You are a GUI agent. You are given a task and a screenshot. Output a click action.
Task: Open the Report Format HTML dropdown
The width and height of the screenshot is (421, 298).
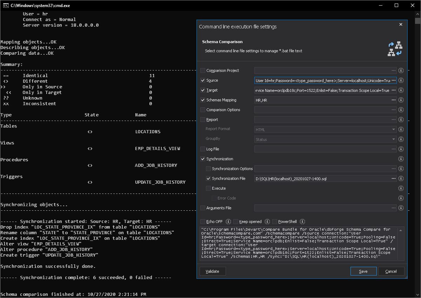[326, 129]
